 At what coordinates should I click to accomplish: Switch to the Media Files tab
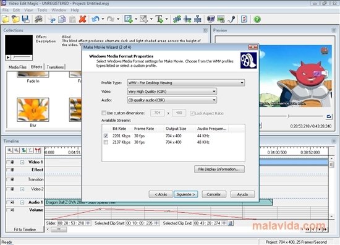coord(17,67)
